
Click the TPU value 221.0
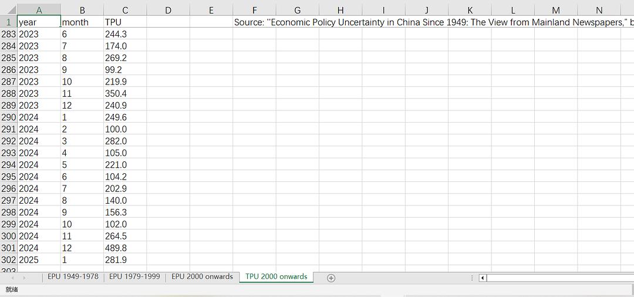(125, 165)
